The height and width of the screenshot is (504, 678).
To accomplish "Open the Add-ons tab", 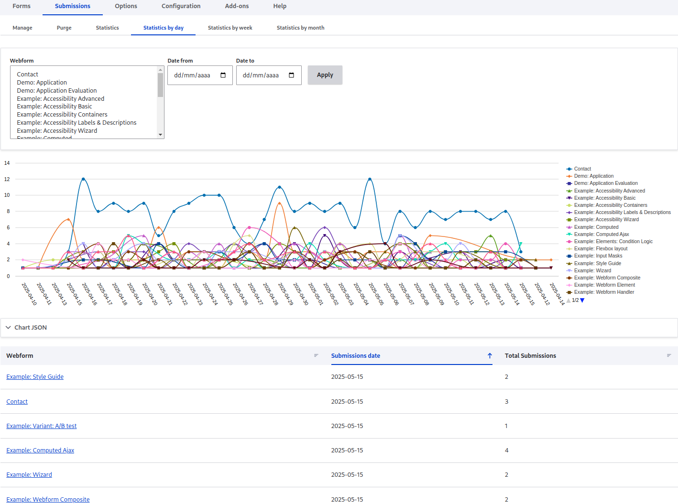I will [237, 6].
